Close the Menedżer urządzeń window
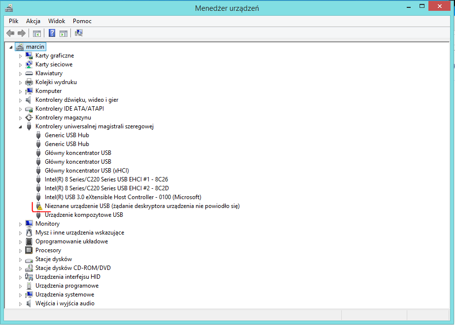 click(440, 6)
